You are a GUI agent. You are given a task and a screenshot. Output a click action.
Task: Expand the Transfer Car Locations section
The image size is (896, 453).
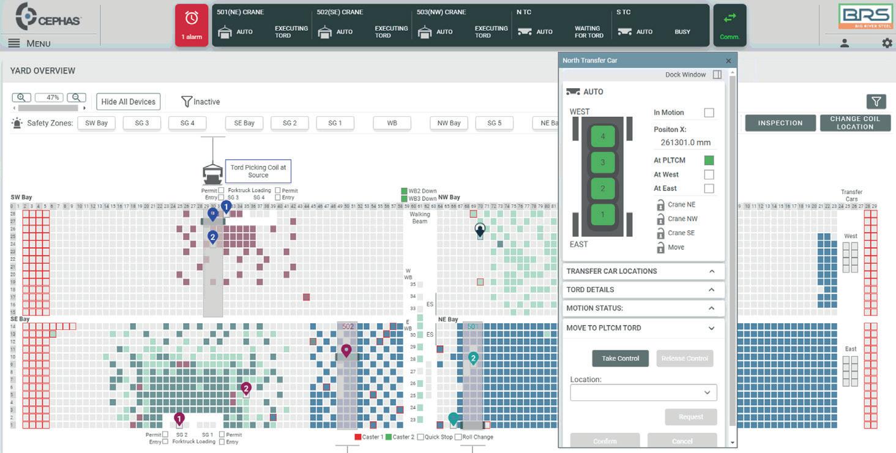[643, 271]
